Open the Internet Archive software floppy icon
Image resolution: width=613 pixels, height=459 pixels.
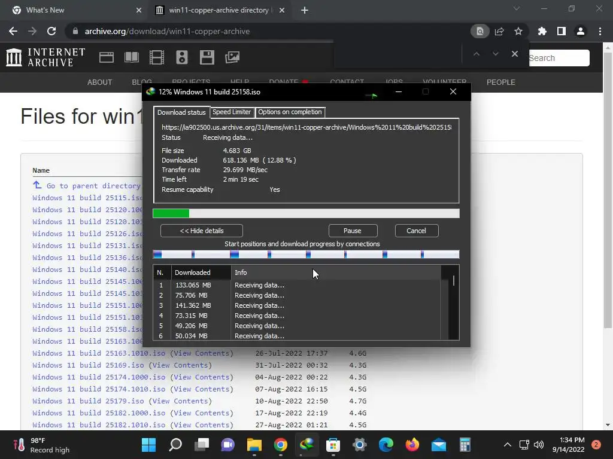click(x=207, y=57)
